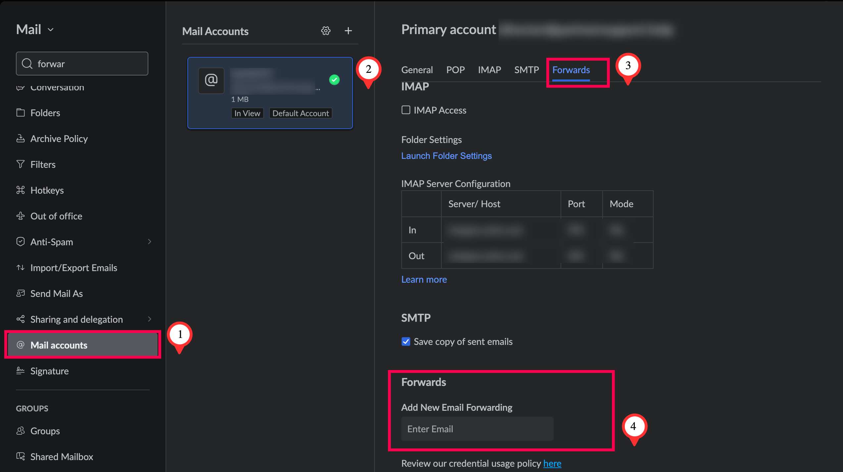Image resolution: width=843 pixels, height=472 pixels.
Task: Expand Sharing and delegation chevron
Action: (x=149, y=319)
